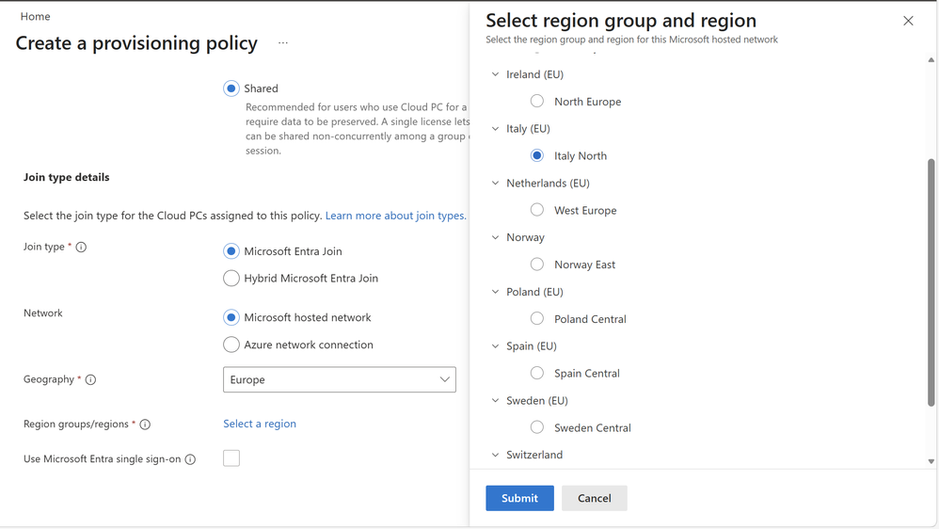The width and height of the screenshot is (939, 529).
Task: Submit the selected region
Action: point(519,498)
